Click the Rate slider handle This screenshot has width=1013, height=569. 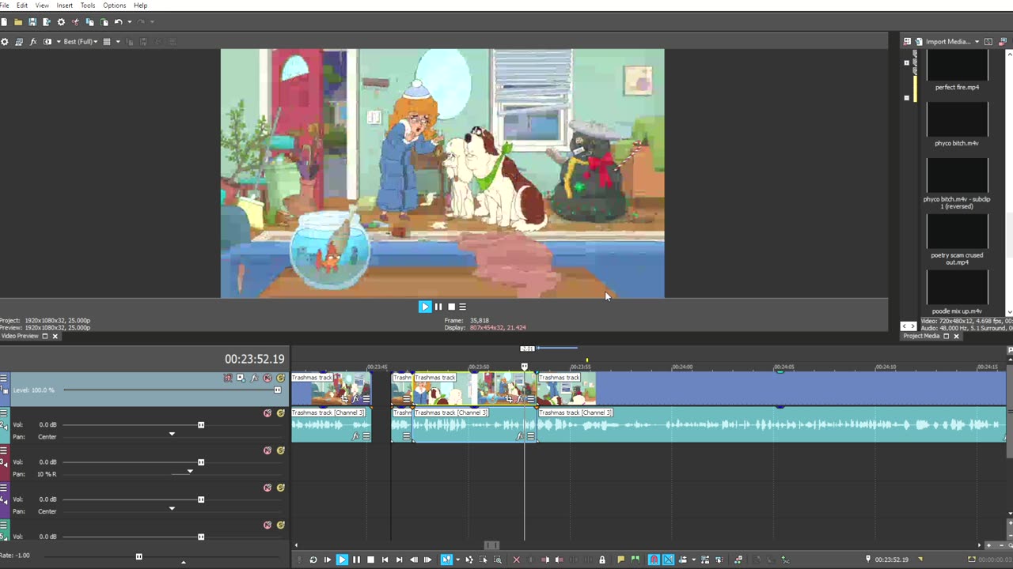pos(138,556)
